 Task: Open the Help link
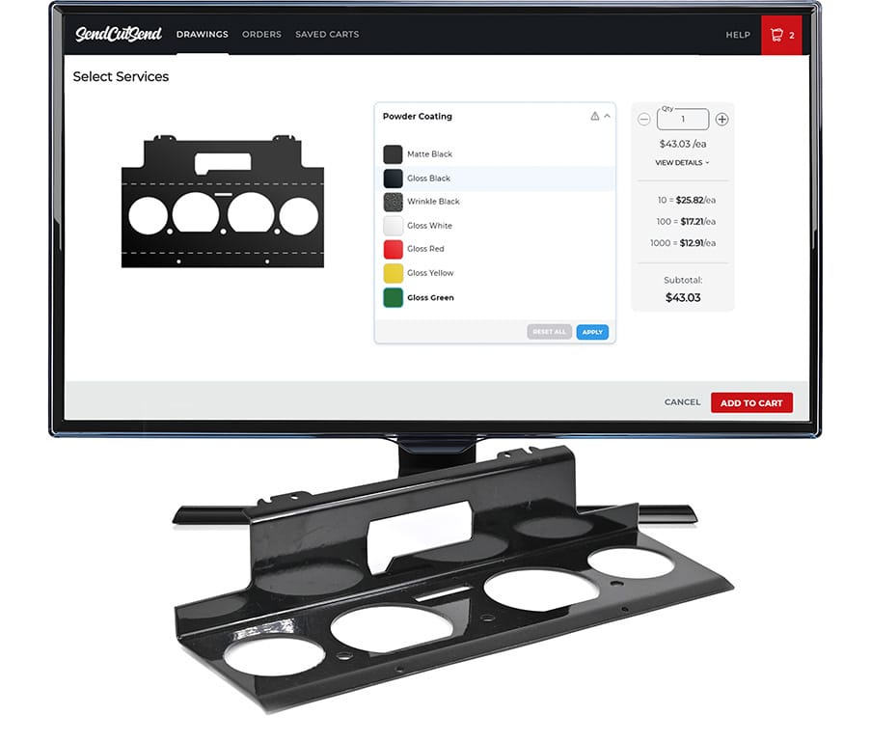738,35
